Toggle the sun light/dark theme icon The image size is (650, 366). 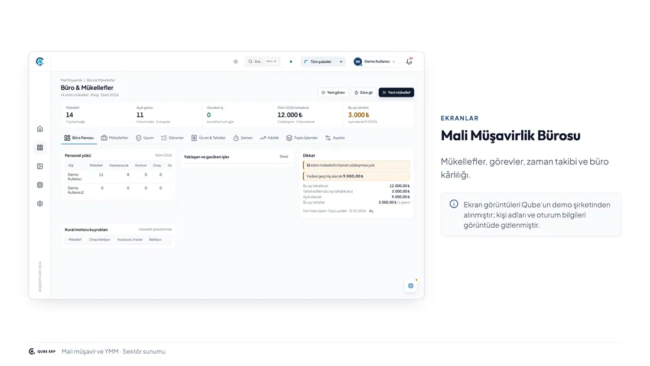pos(235,62)
